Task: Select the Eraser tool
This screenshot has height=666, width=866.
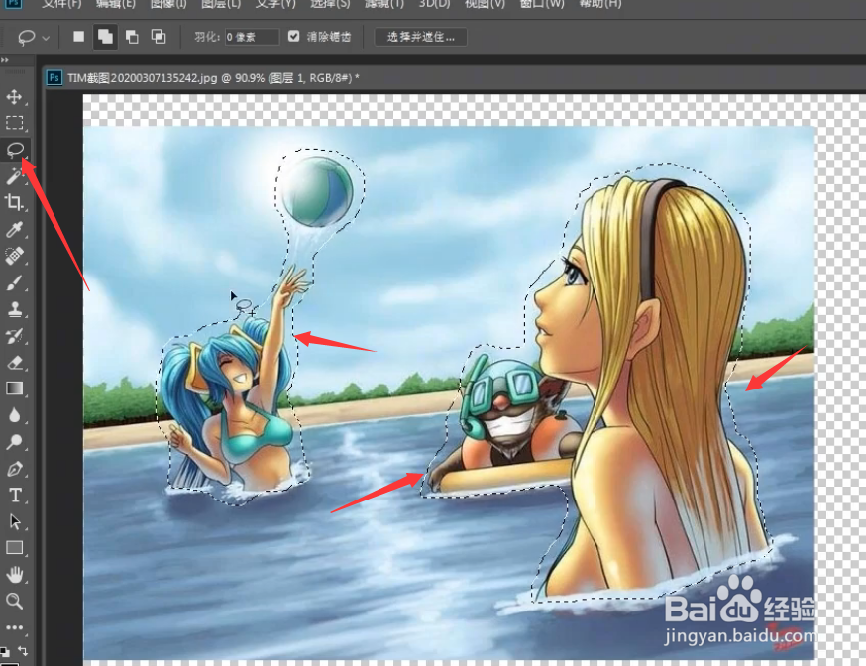Action: point(14,363)
